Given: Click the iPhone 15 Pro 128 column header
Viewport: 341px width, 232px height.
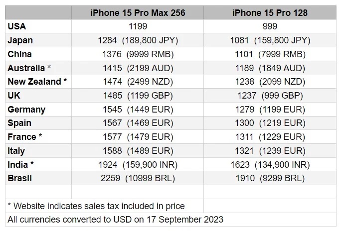Looking at the screenshot, I should click(270, 13).
